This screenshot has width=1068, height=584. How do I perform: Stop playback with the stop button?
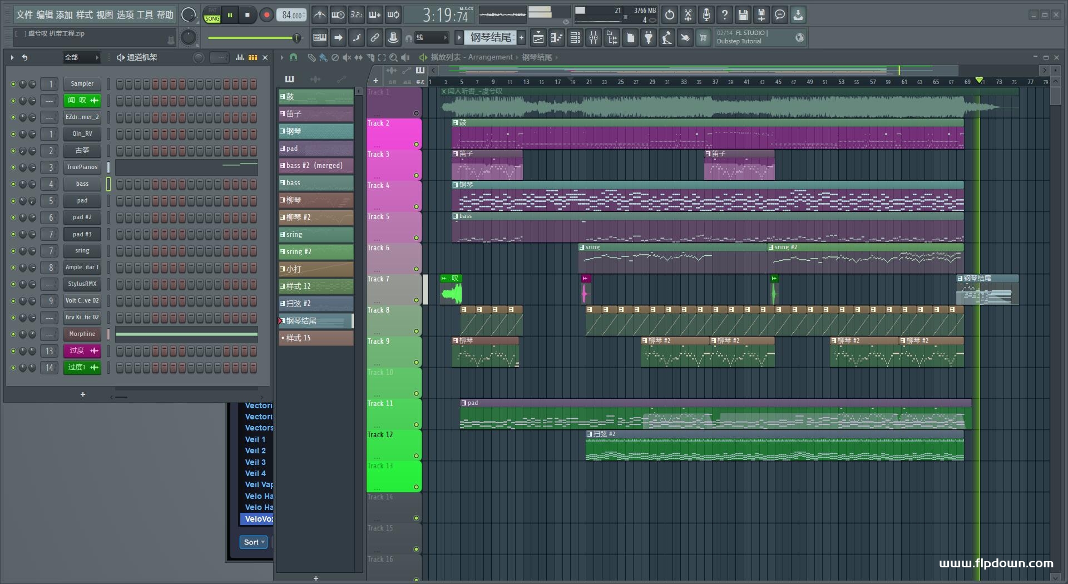(248, 15)
